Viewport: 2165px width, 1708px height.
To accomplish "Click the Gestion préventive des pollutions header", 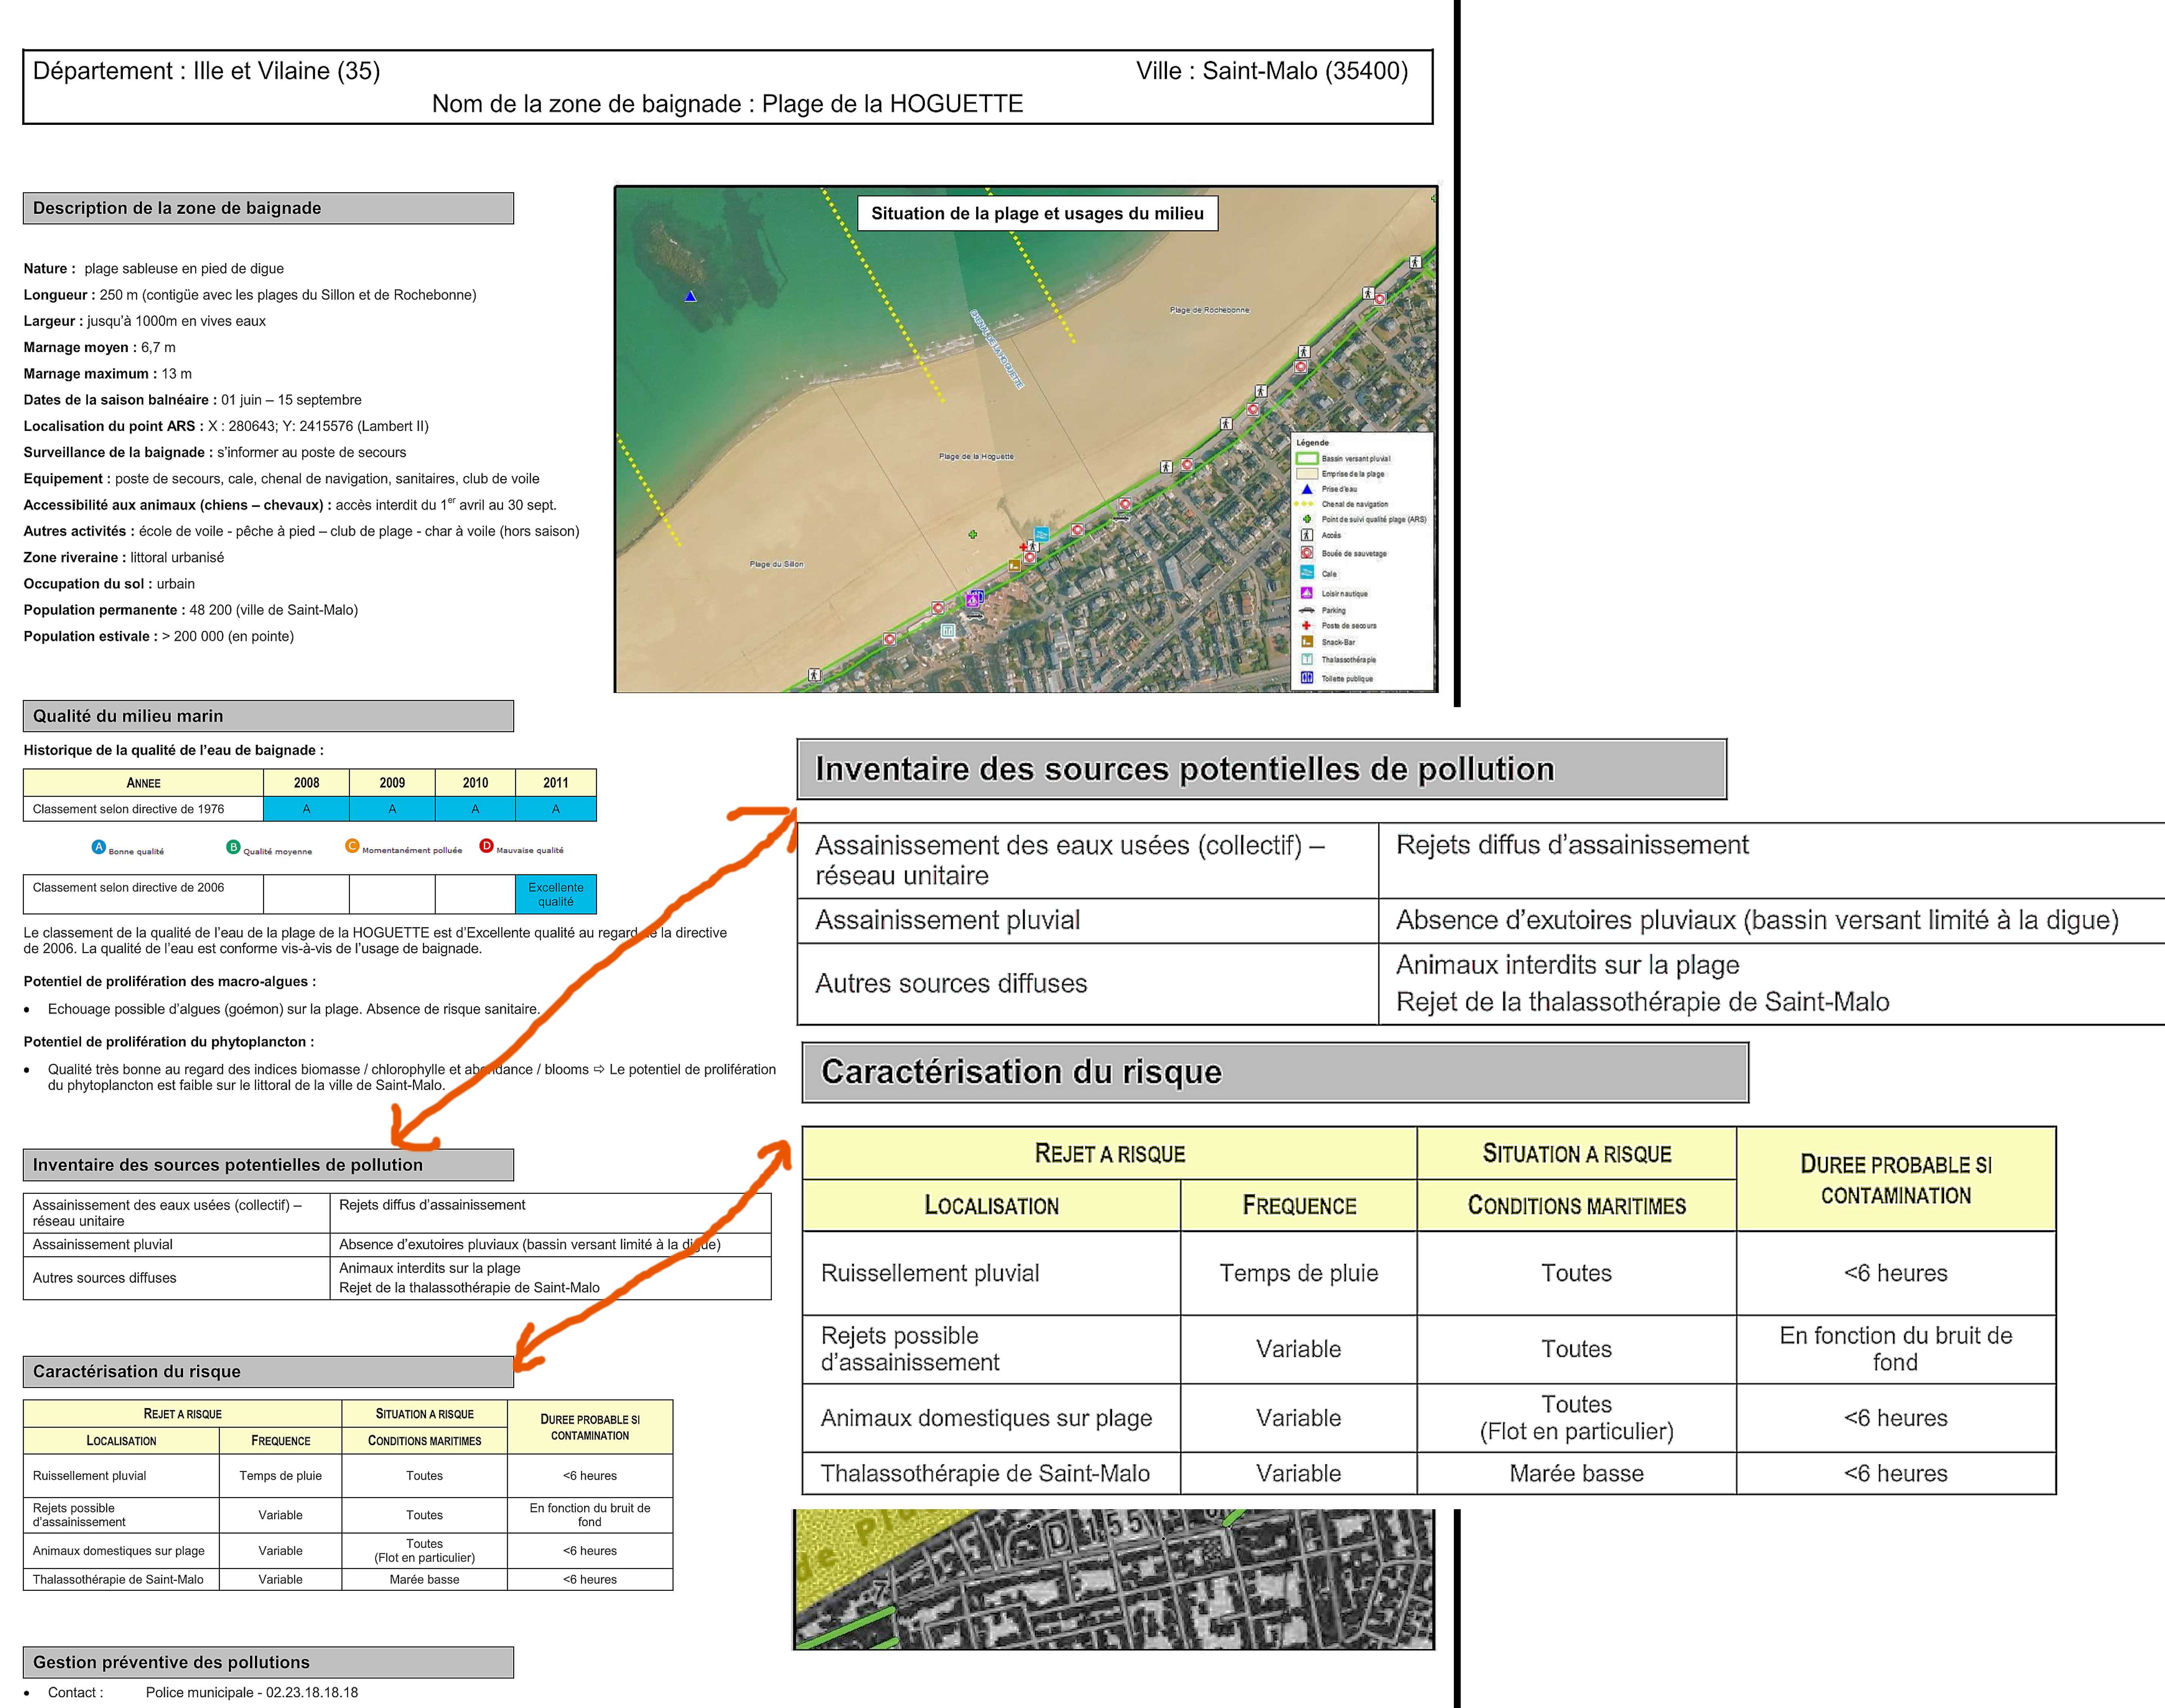I will [x=268, y=1662].
